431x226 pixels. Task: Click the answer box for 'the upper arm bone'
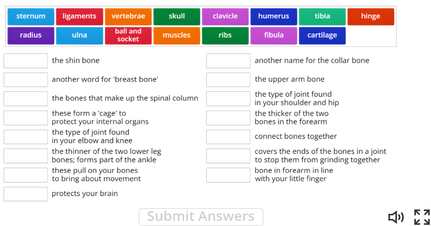tap(228, 79)
